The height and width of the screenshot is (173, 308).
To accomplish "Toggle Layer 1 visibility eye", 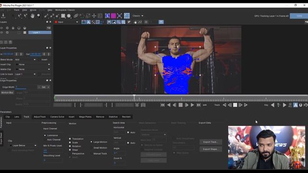I will tap(1, 33).
